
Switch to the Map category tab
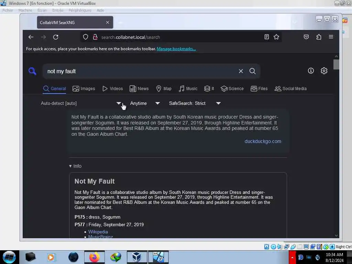click(164, 89)
